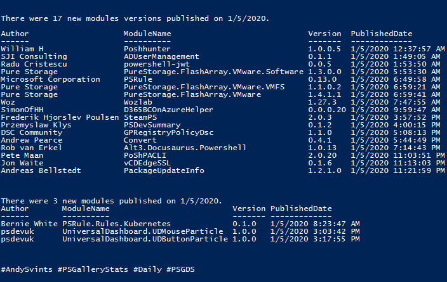Click the #PSGalleryStats hashtag
447x282 pixels.
(93, 269)
